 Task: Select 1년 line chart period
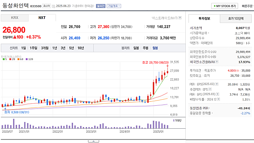point(55,48)
